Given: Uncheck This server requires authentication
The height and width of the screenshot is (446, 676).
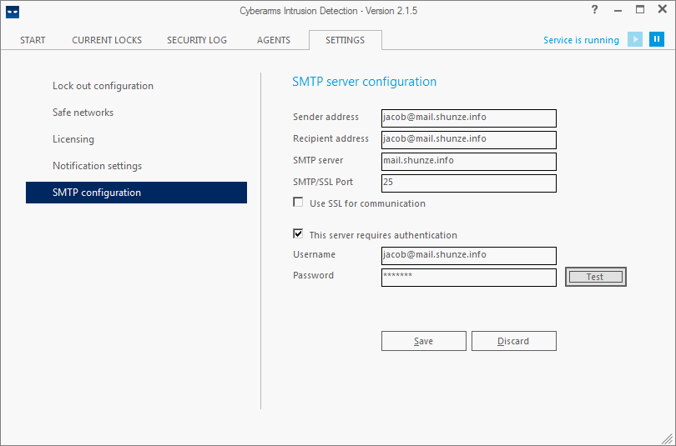Looking at the screenshot, I should tap(298, 233).
